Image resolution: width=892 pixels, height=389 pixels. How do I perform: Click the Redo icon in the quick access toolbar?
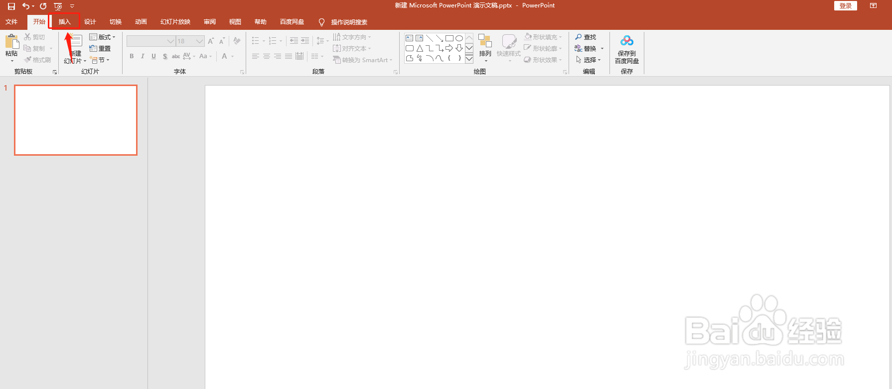pyautogui.click(x=43, y=6)
